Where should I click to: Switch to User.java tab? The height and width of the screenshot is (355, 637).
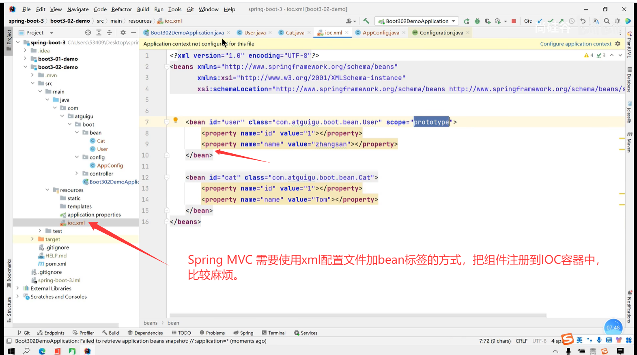(255, 32)
